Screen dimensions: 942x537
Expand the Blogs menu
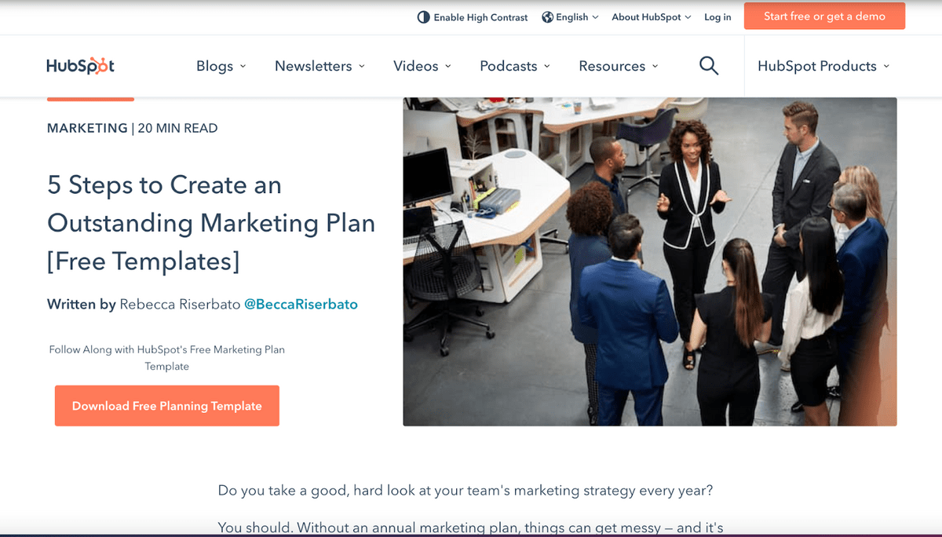(221, 66)
